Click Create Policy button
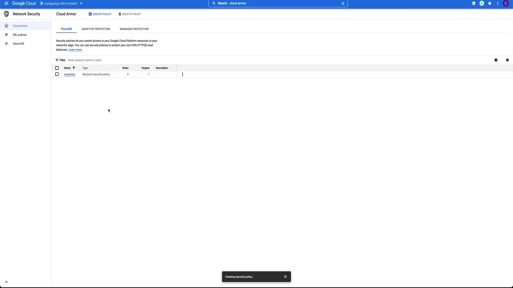The image size is (513, 288). pos(100,14)
